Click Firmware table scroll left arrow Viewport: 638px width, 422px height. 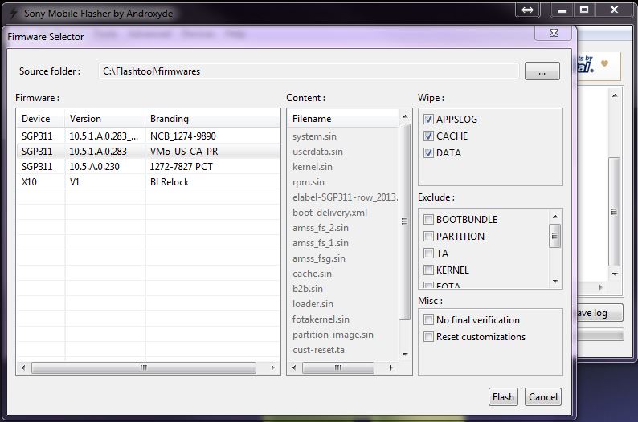(23, 367)
